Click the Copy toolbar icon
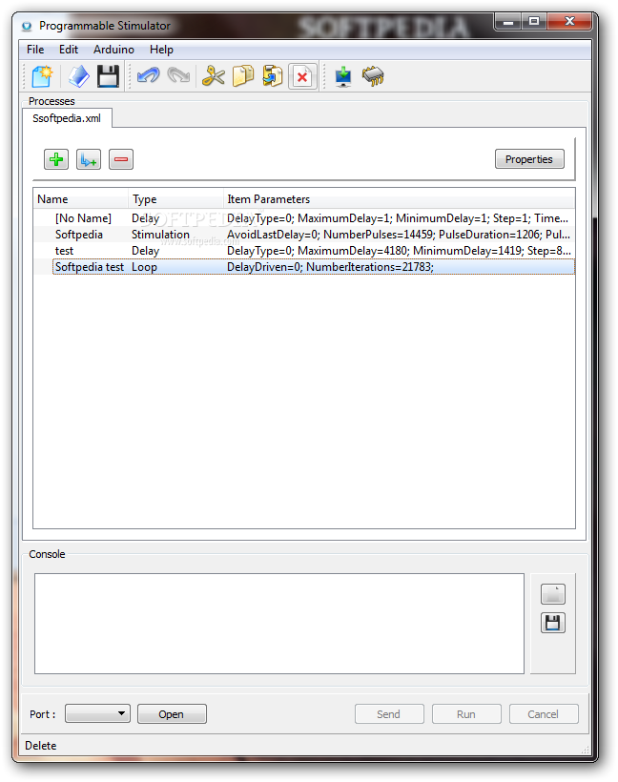This screenshot has width=618, height=782. (243, 77)
